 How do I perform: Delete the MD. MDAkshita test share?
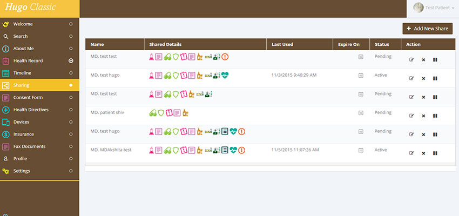(x=423, y=153)
